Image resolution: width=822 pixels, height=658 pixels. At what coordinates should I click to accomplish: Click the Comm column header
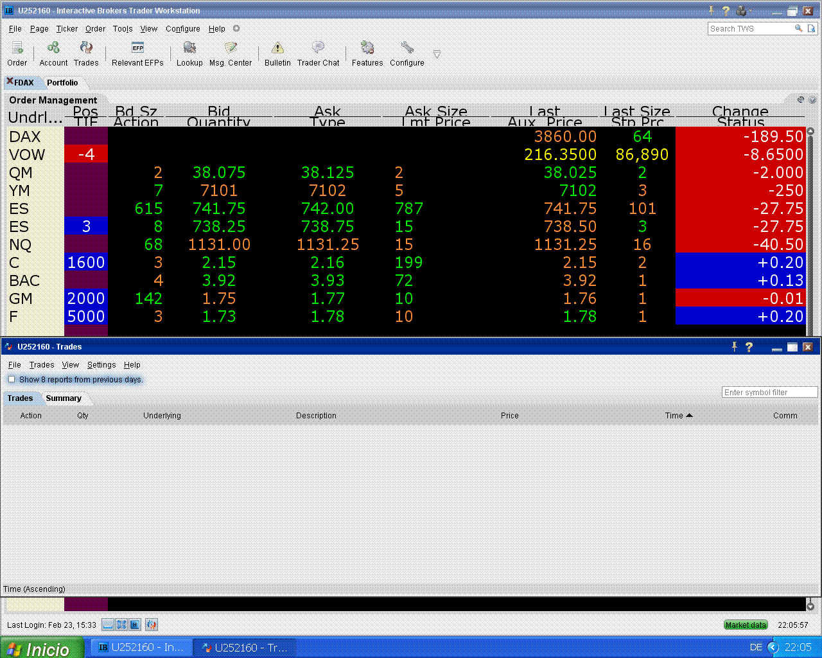tap(785, 416)
